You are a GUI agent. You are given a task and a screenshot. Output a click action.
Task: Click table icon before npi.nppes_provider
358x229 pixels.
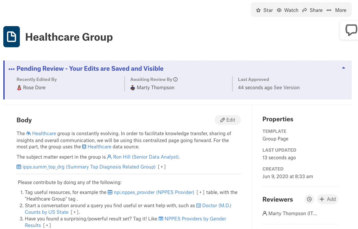[x=110, y=192]
